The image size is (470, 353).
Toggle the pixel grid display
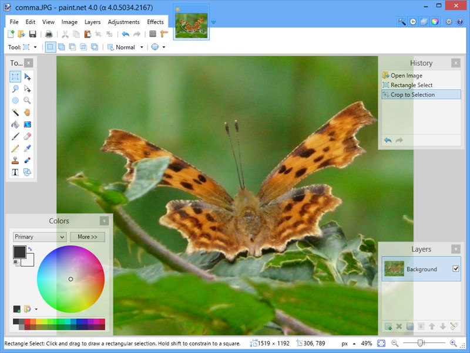153,33
